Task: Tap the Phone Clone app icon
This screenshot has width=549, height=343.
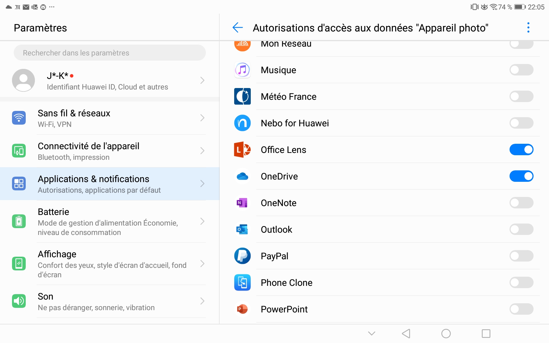Action: 242,282
